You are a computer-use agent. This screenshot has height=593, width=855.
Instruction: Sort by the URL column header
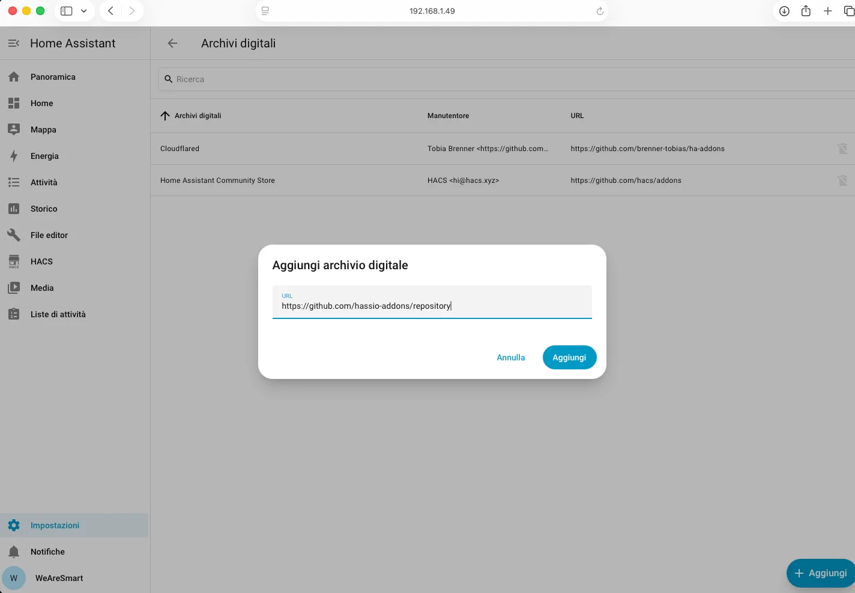click(x=577, y=116)
